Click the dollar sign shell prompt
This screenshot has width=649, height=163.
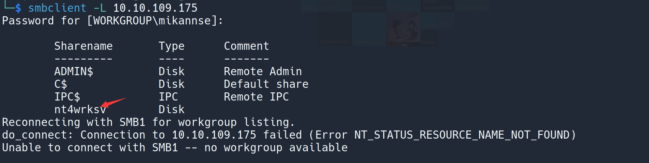click(18, 8)
